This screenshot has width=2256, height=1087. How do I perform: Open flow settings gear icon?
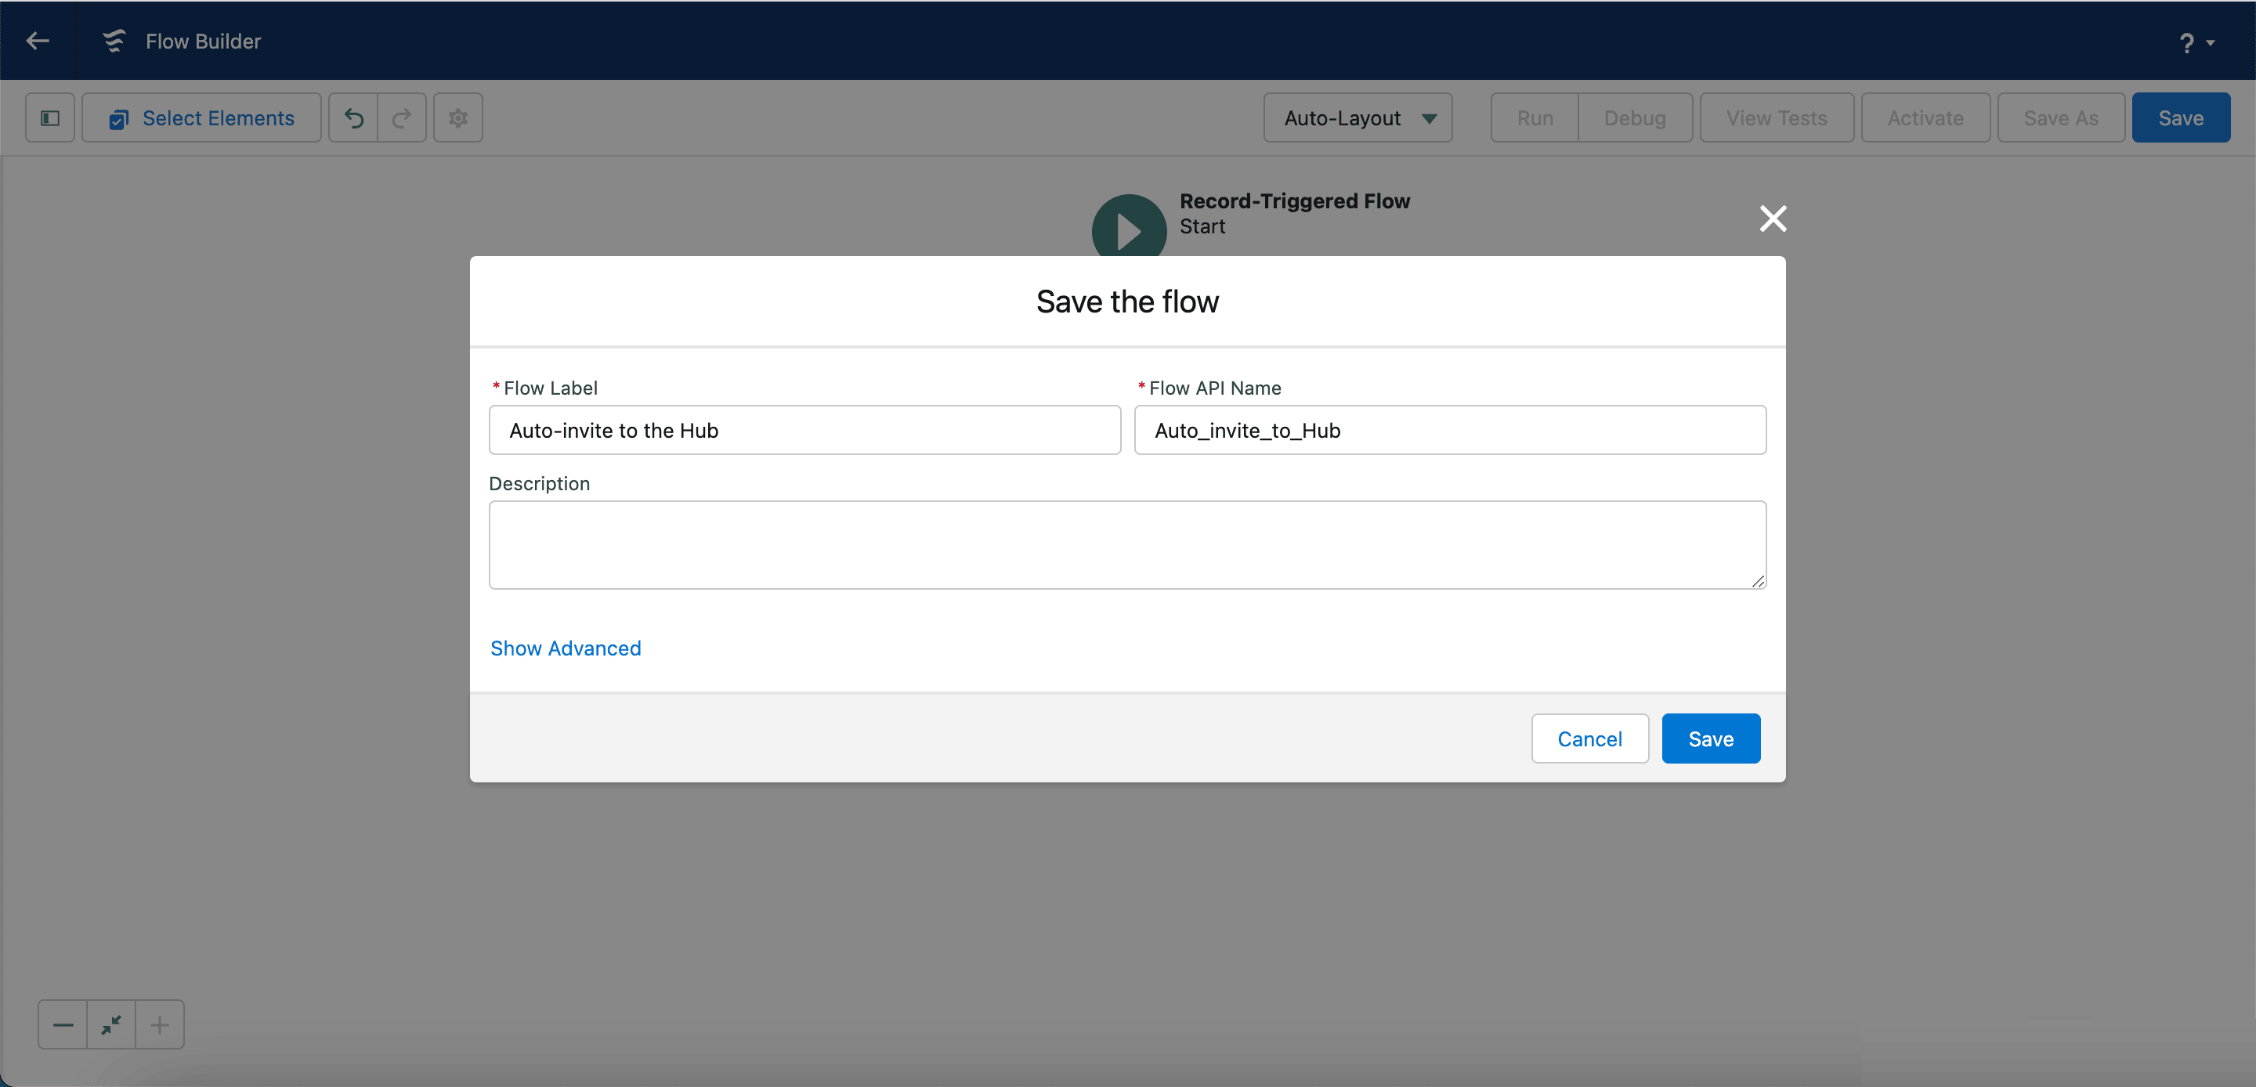[458, 117]
